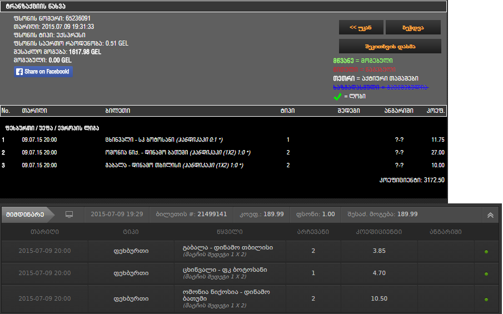Click the '<< უკან' back button

[x=361, y=28]
